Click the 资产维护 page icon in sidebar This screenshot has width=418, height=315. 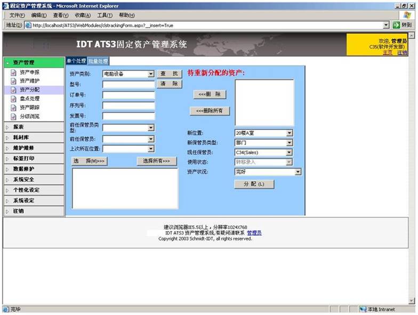point(14,81)
